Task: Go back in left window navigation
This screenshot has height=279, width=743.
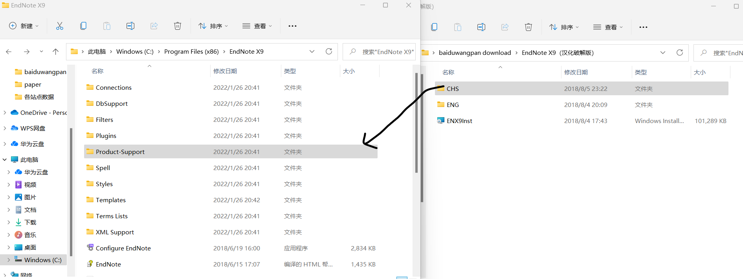Action: coord(9,51)
